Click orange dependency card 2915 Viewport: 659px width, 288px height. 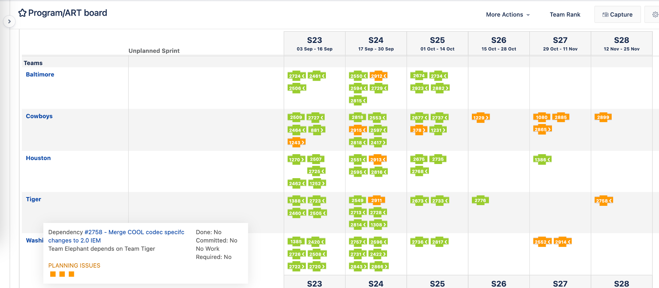[358, 130]
